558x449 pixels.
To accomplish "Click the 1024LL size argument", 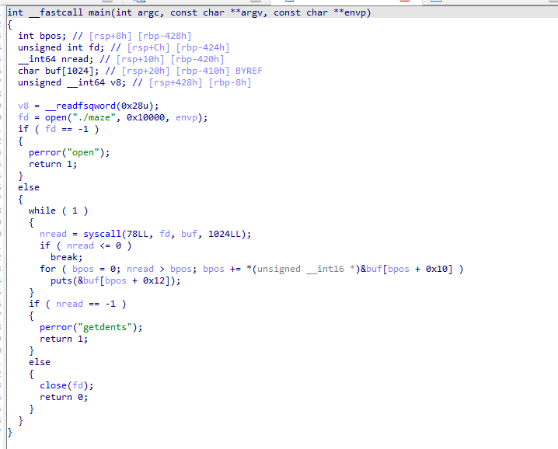I will [x=228, y=234].
